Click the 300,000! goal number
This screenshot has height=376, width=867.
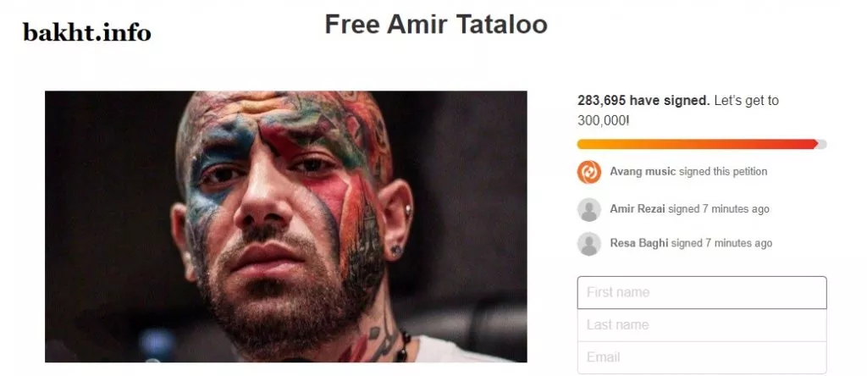coord(603,120)
